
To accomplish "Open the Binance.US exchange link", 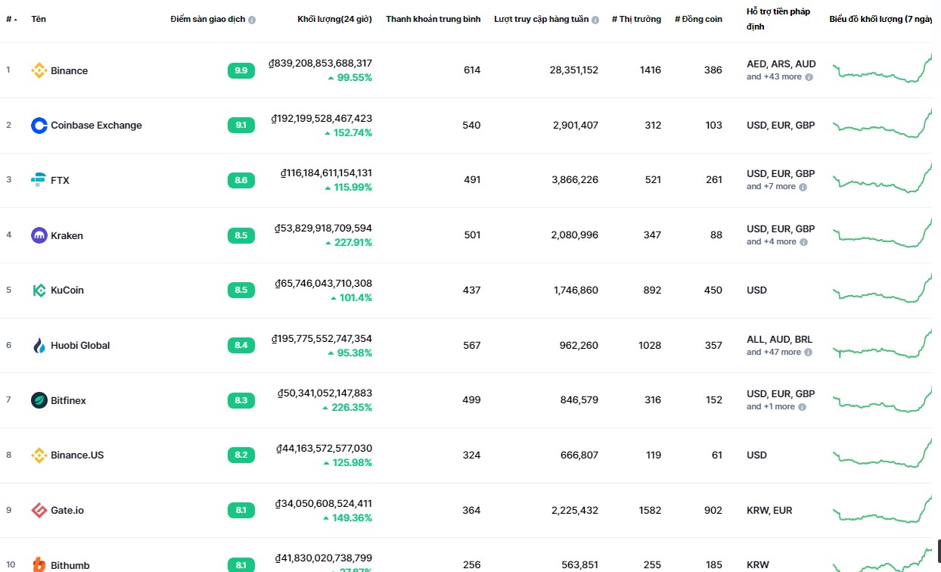I will 77,455.
